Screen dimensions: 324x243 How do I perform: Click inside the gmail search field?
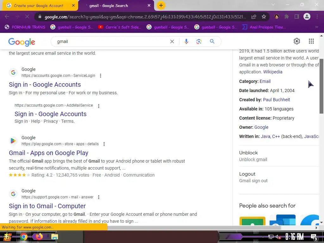pyautogui.click(x=112, y=41)
